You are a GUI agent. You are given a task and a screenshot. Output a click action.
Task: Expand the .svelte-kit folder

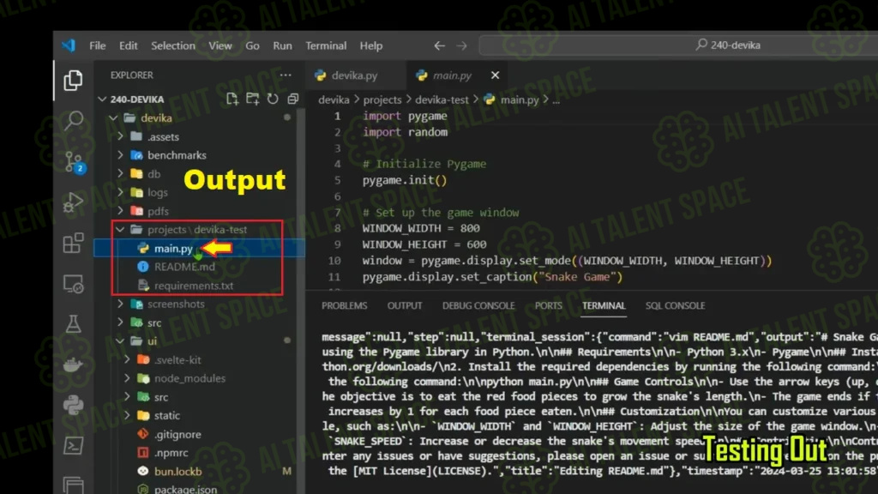[x=127, y=359]
